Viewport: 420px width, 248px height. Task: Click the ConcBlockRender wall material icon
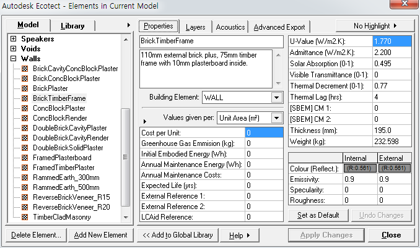25,118
